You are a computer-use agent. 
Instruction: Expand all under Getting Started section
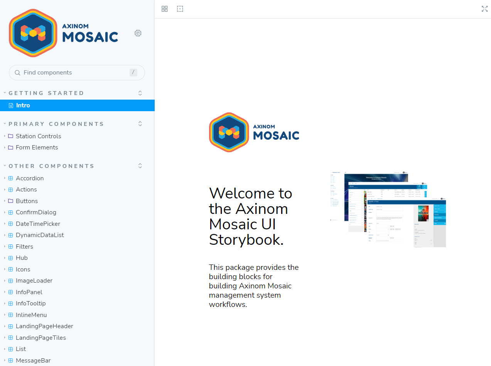tap(140, 93)
